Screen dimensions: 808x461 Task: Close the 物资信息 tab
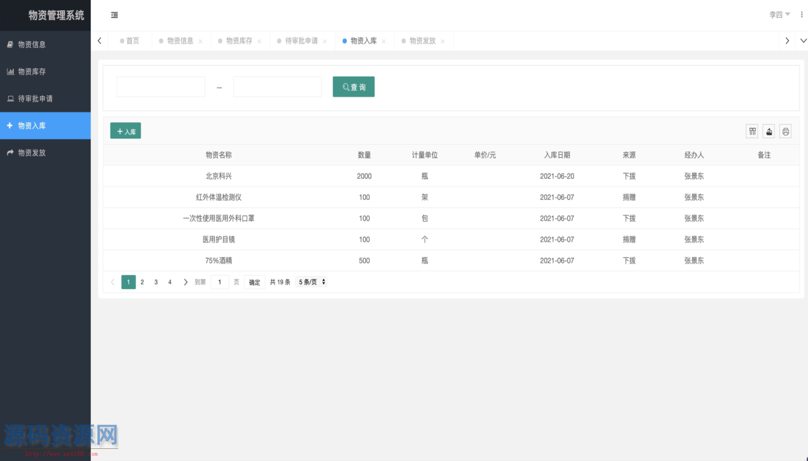200,41
